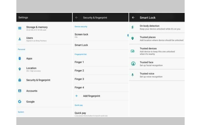The width and height of the screenshot is (201, 125).
Task: Open Trusted face setting
Action: [157, 64]
